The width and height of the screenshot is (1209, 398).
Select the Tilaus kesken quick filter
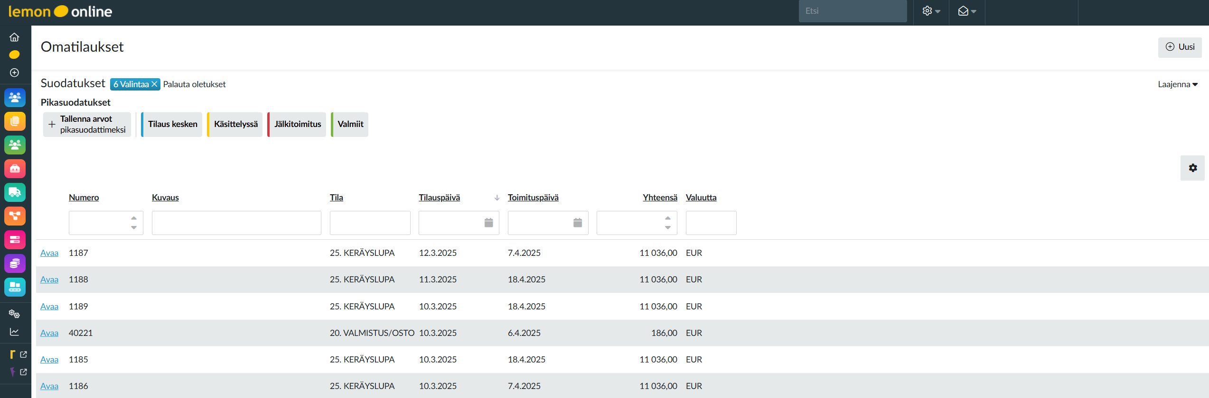coord(172,124)
